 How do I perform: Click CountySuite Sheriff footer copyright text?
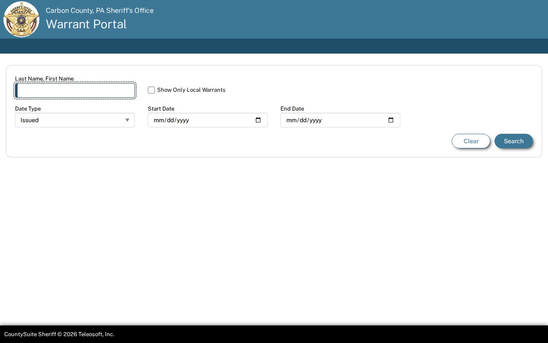click(59, 334)
